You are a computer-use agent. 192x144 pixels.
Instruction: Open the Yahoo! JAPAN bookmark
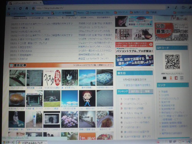coord(40,13)
